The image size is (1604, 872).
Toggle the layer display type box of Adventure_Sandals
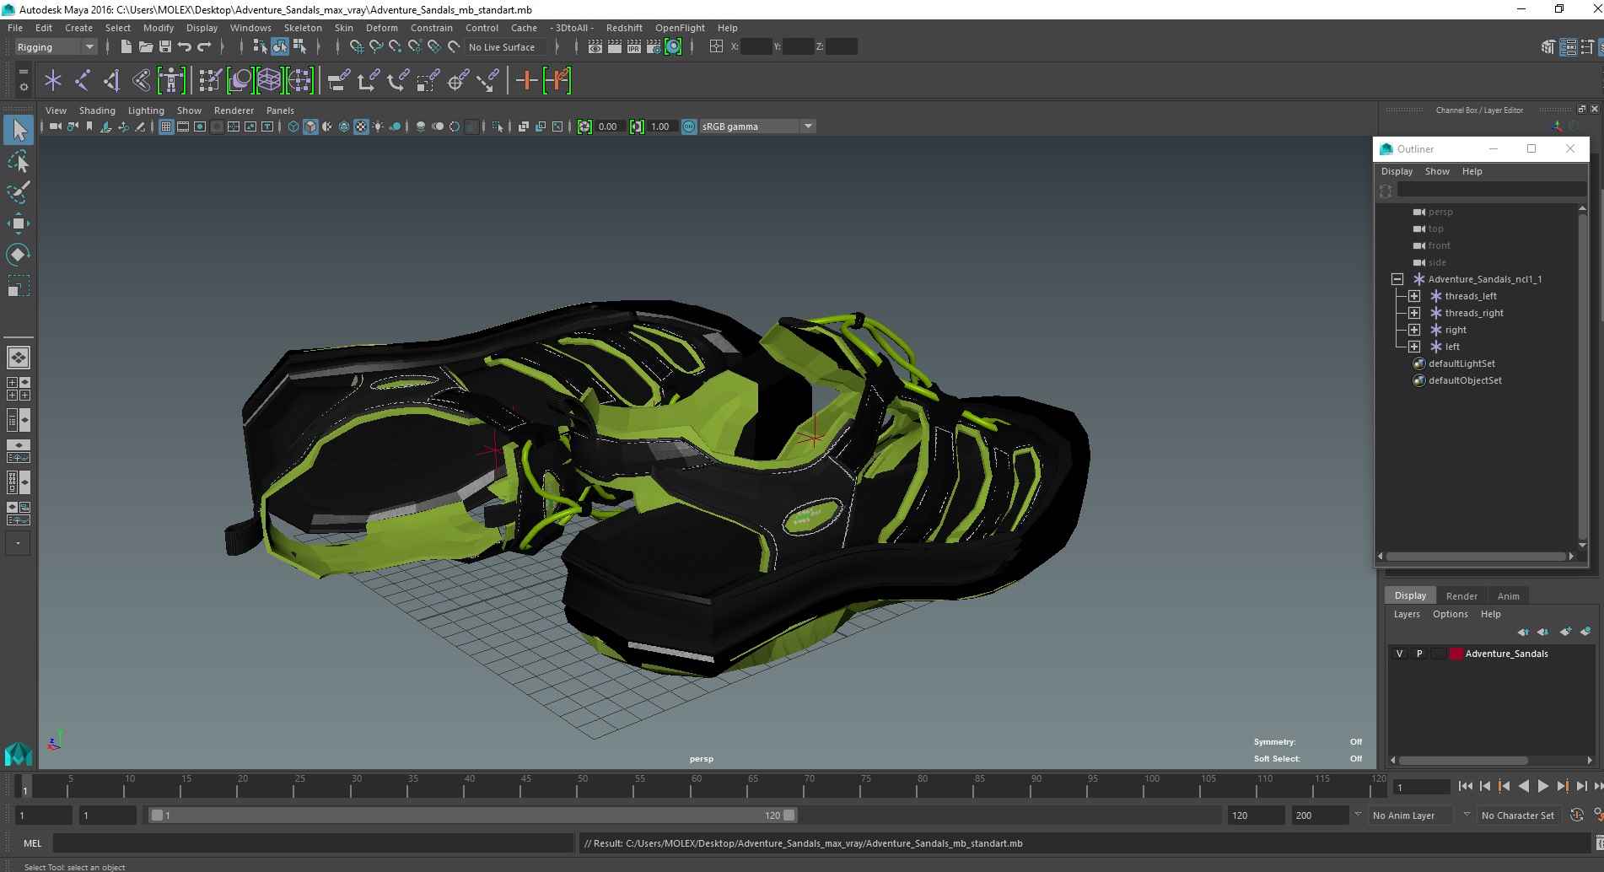(x=1438, y=654)
